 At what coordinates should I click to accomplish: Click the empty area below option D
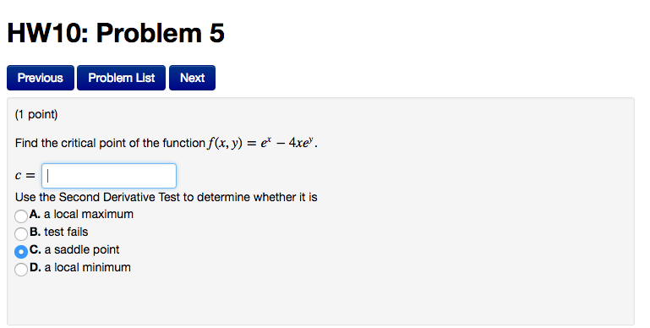tap(320, 301)
